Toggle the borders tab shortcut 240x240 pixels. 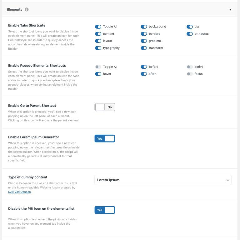point(144,34)
